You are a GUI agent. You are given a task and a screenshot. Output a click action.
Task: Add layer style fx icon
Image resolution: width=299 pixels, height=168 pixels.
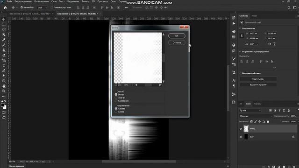[x=269, y=167]
